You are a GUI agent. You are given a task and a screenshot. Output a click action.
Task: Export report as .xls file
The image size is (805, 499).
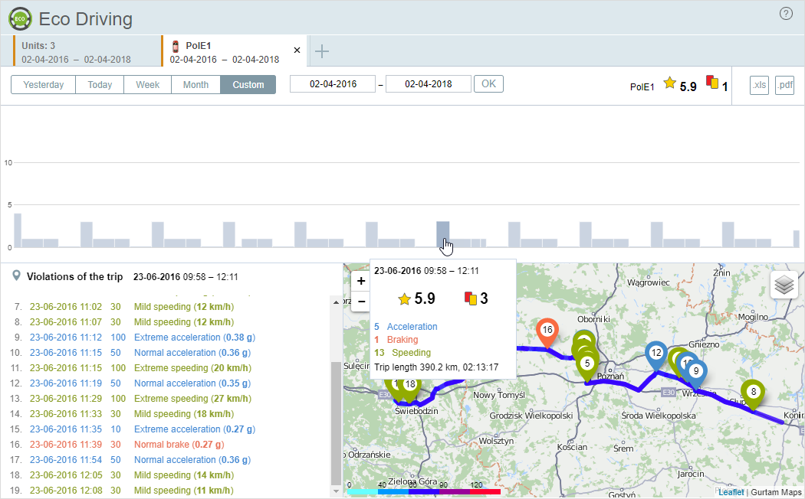coord(759,85)
